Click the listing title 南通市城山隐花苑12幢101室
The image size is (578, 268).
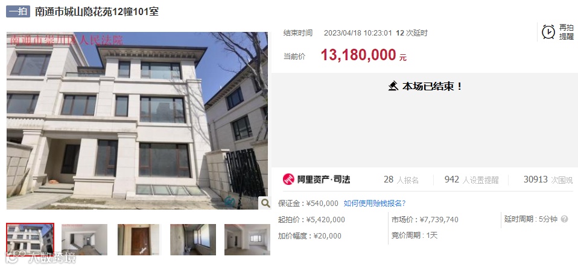click(x=97, y=11)
